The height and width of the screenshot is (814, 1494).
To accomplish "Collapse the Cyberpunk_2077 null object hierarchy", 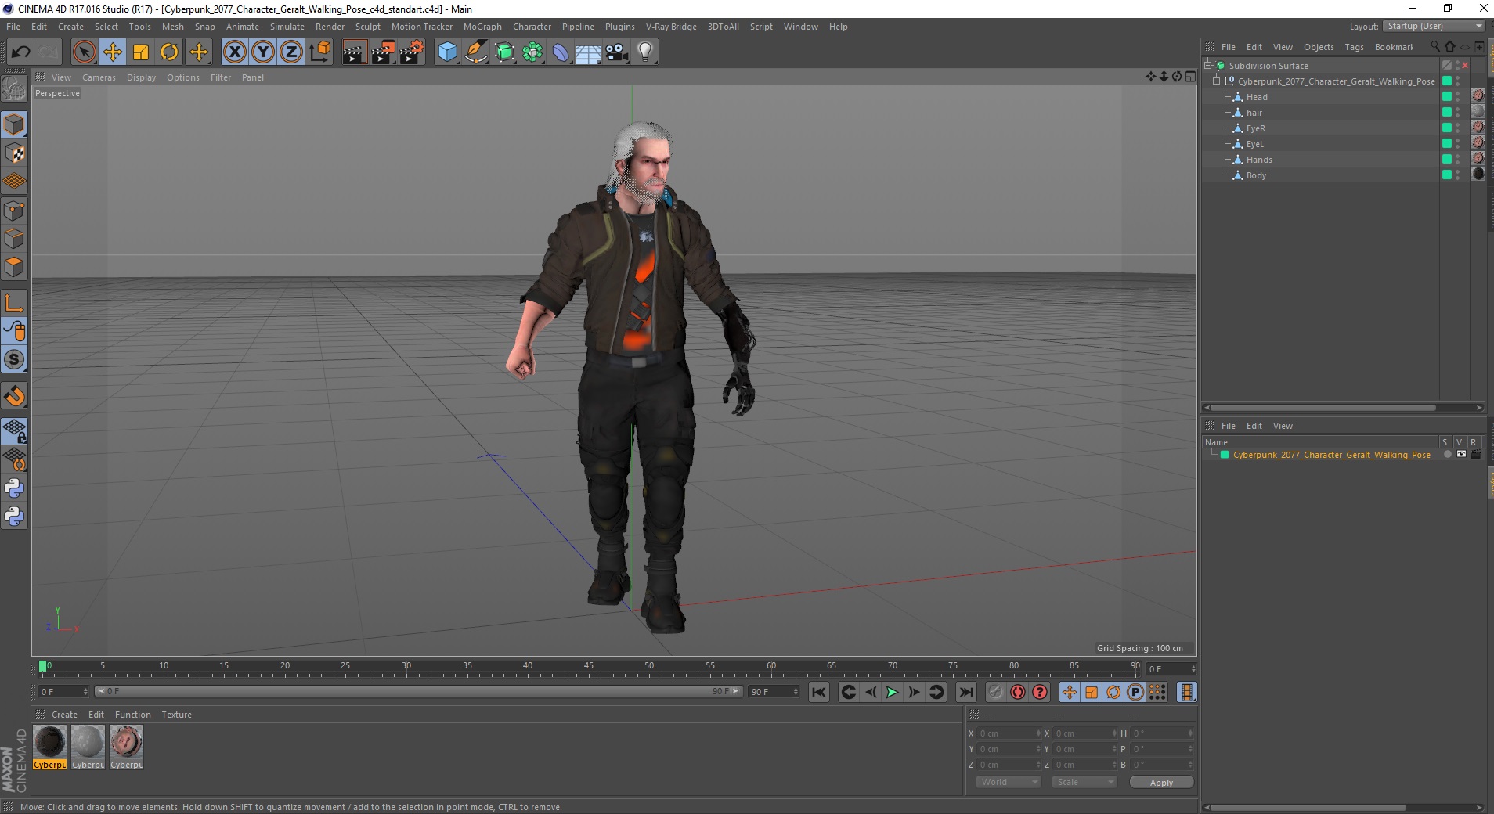I will click(1217, 81).
